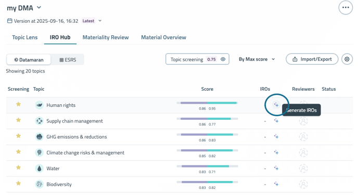
Task: Generate IROs for the Water topic
Action: 276,169
